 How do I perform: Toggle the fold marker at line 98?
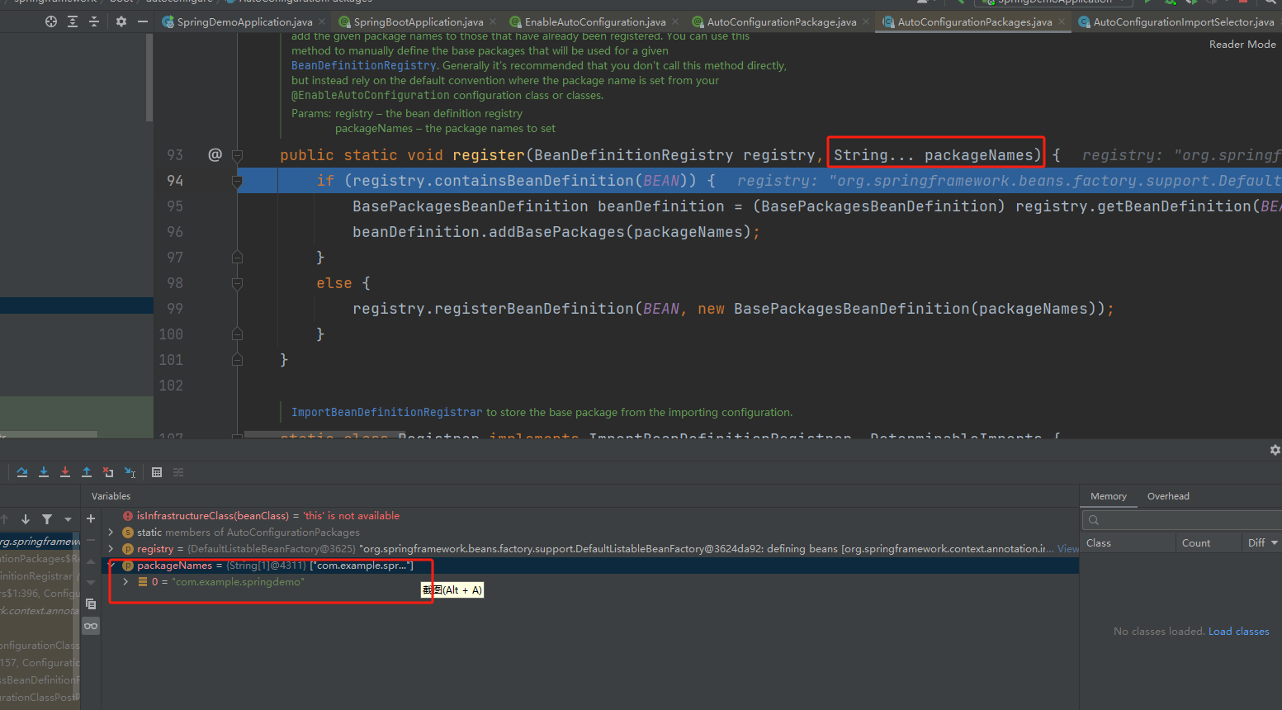pos(237,283)
